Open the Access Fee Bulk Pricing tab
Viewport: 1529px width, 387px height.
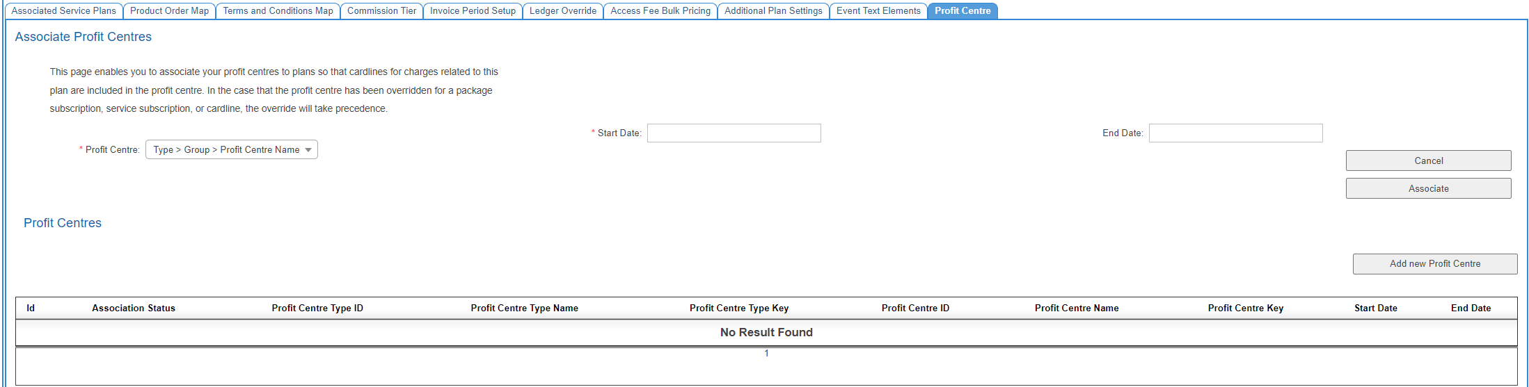[660, 11]
